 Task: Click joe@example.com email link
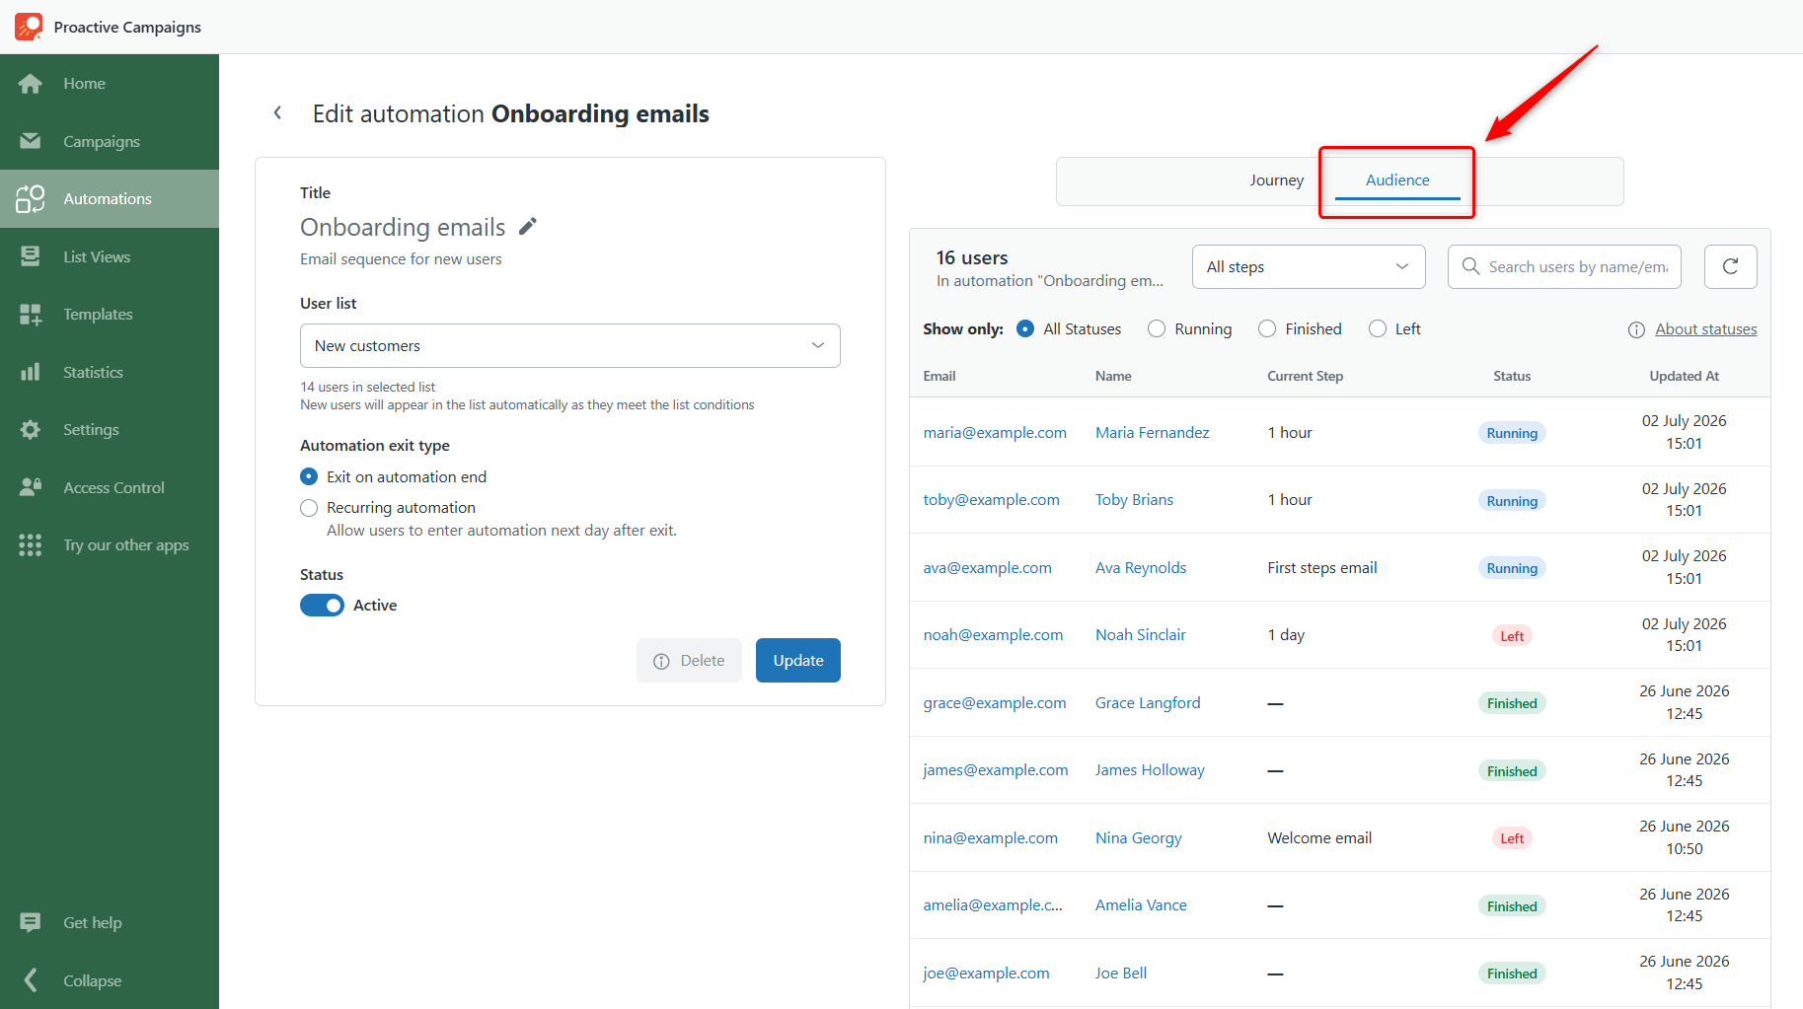[x=986, y=973]
